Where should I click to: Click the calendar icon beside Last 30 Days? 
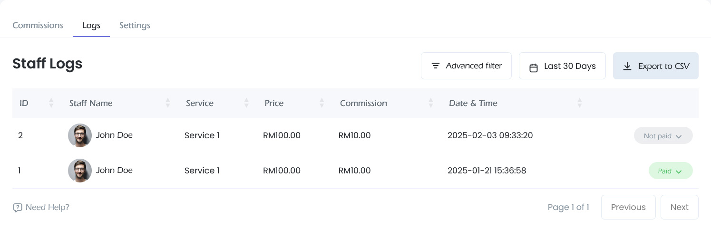coord(534,67)
